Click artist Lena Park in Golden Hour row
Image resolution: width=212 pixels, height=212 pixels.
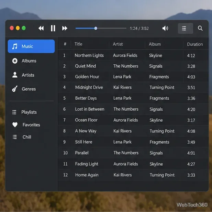click(122, 77)
